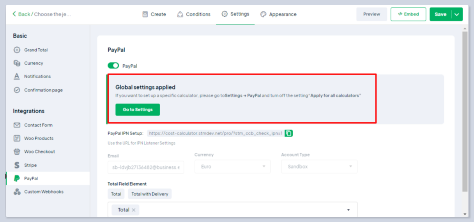
Task: Click the Embed button
Action: pyautogui.click(x=408, y=14)
